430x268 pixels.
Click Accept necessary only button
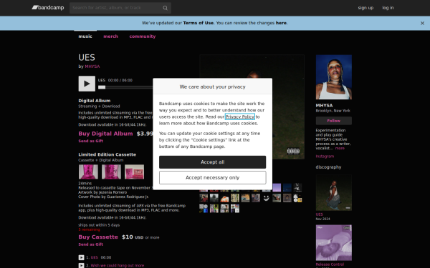point(213,178)
